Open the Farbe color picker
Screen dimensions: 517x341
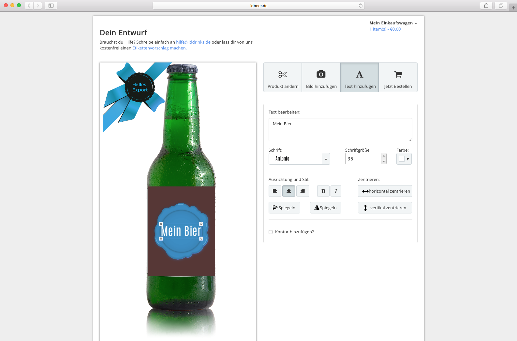[x=404, y=159]
